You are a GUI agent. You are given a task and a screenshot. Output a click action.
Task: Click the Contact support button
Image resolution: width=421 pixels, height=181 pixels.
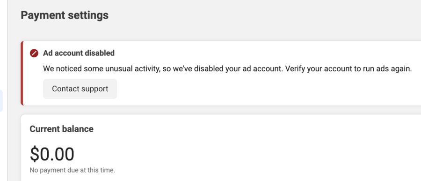pyautogui.click(x=80, y=88)
